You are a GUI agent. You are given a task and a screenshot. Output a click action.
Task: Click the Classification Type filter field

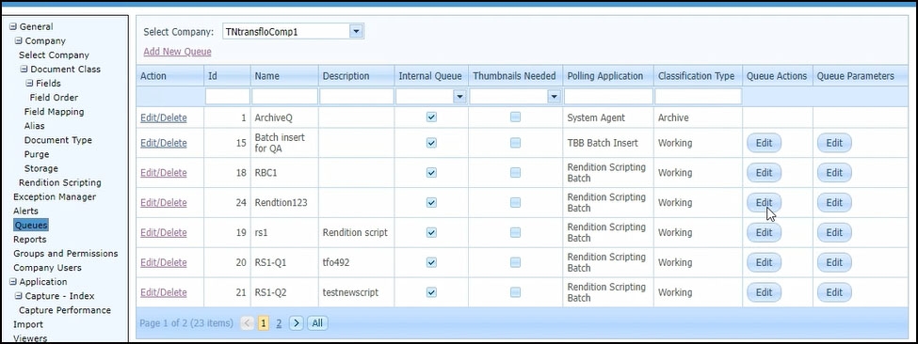pyautogui.click(x=698, y=97)
